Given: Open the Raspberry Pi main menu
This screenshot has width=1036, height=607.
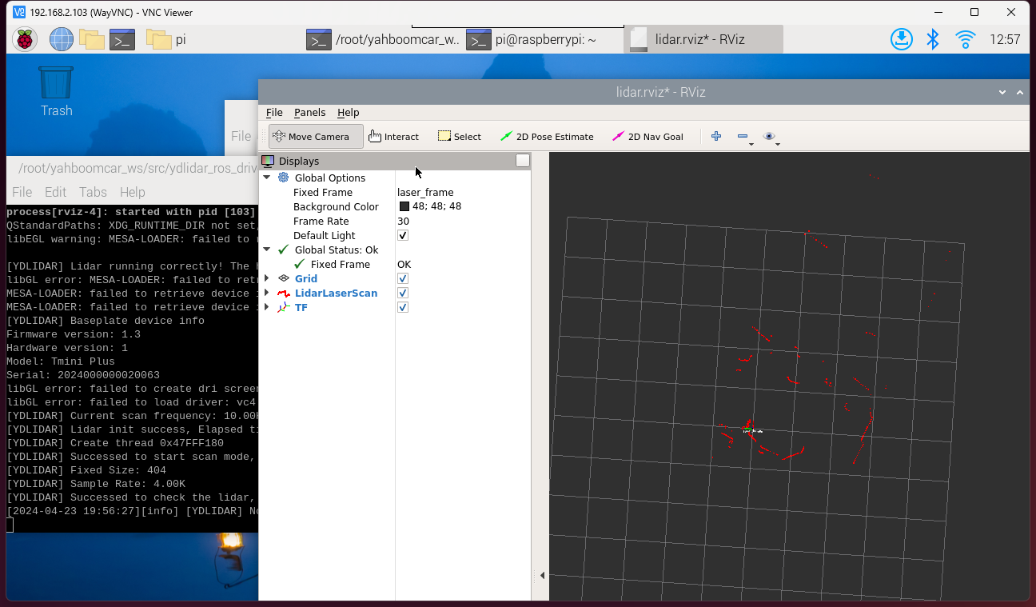Looking at the screenshot, I should (x=25, y=39).
